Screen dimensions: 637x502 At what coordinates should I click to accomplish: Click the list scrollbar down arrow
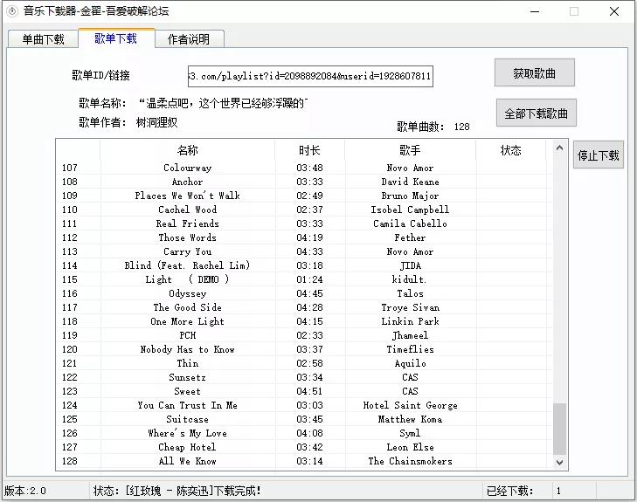(x=559, y=462)
